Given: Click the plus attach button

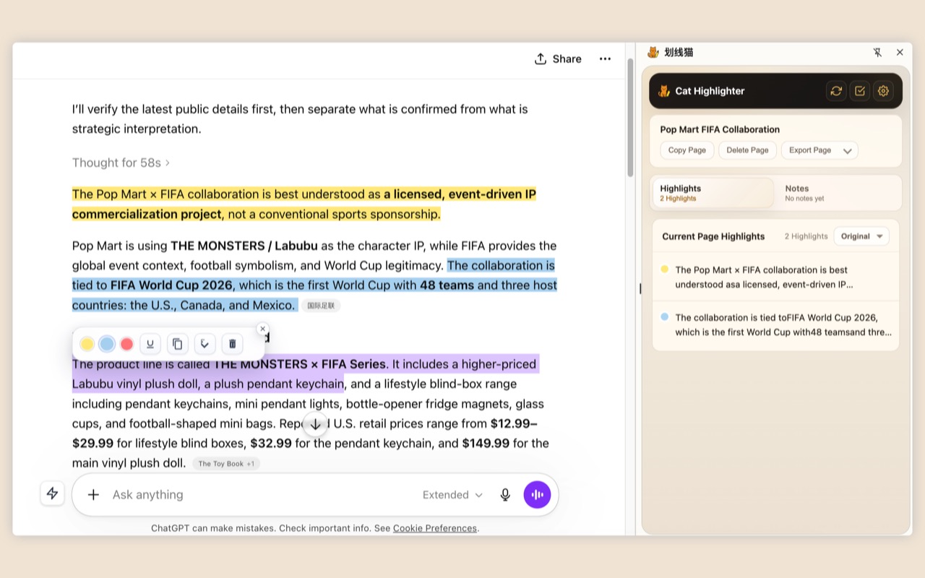Looking at the screenshot, I should (93, 495).
